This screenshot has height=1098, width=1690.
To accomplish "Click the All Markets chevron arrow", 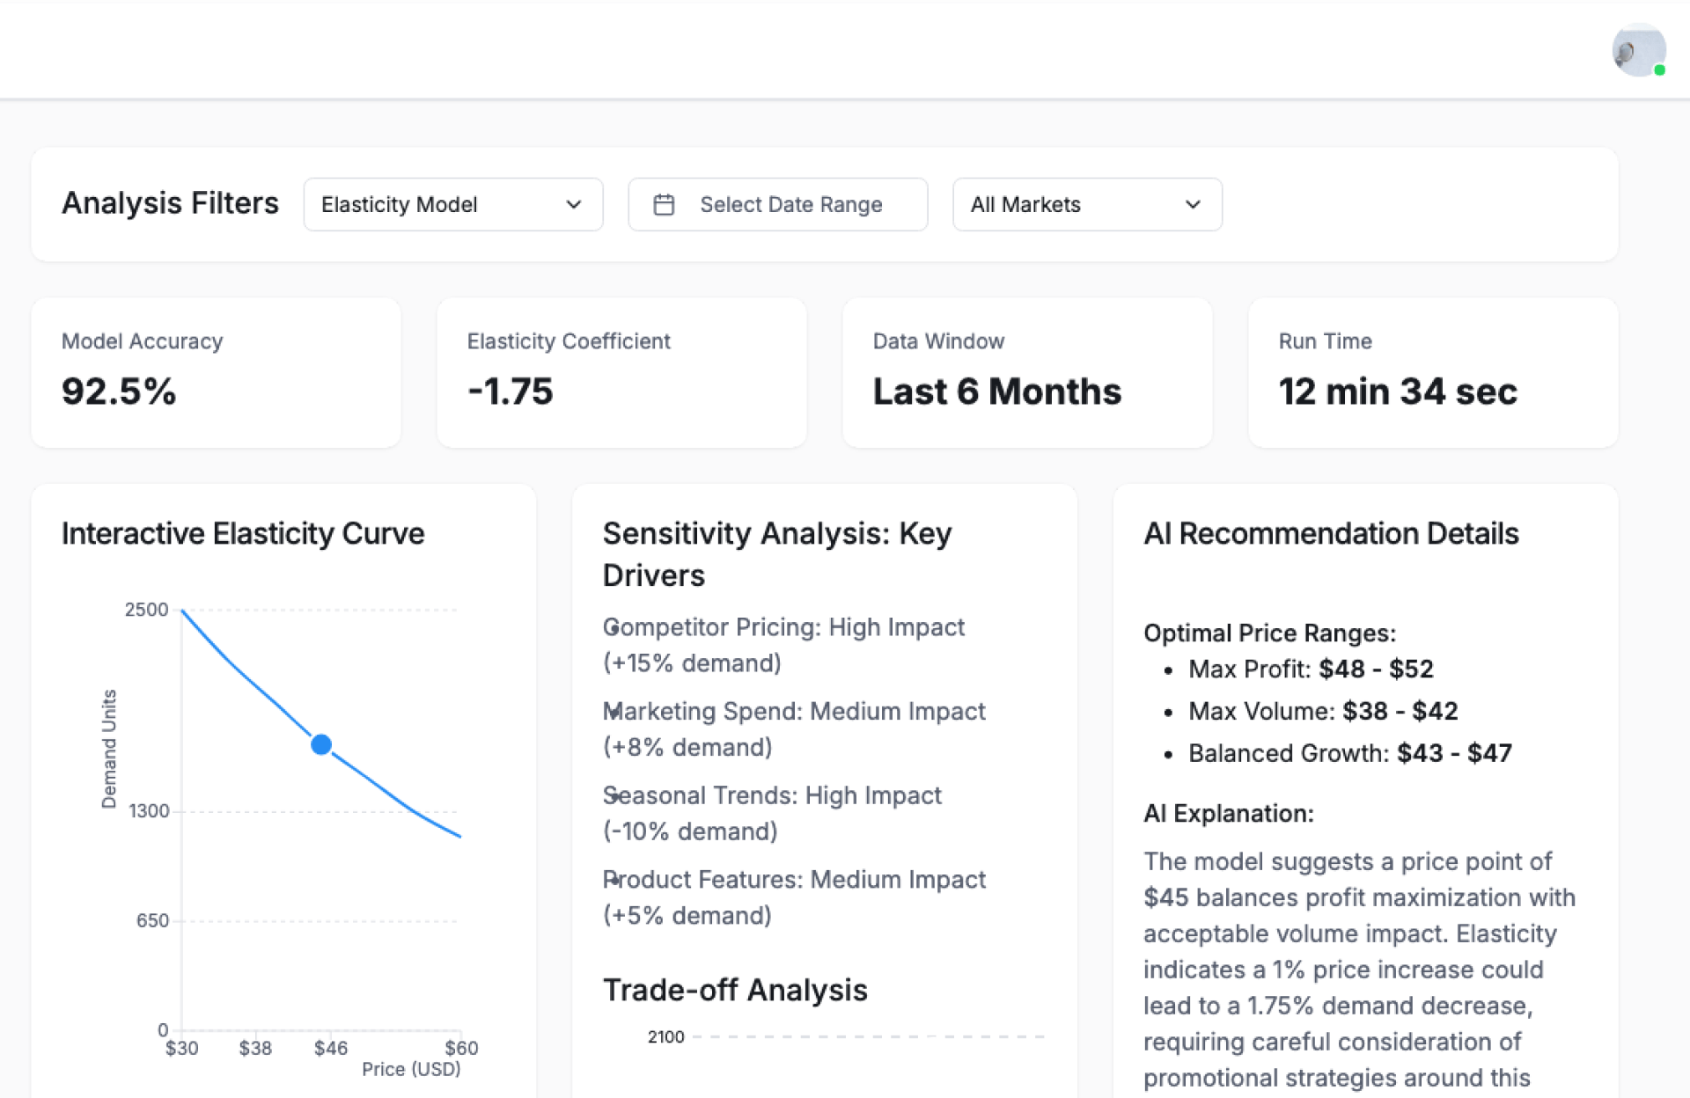I will (1193, 205).
